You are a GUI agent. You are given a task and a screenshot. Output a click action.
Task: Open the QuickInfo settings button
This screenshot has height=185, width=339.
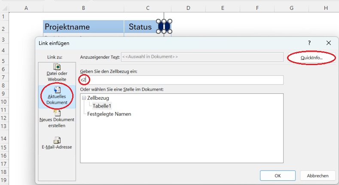pos(312,57)
